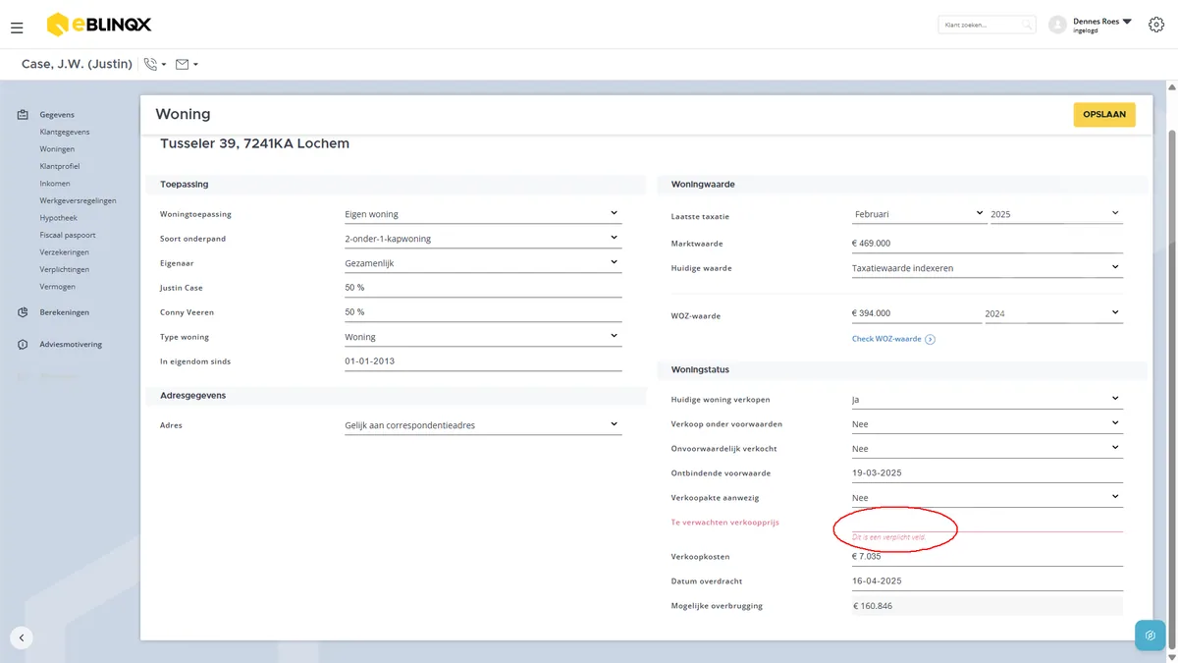Edit the Datum overdracht date field
This screenshot has width=1178, height=663.
point(987,580)
